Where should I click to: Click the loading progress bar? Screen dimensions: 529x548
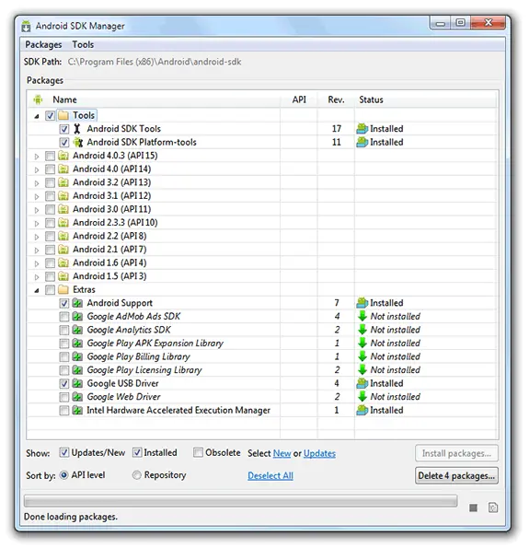241,501
